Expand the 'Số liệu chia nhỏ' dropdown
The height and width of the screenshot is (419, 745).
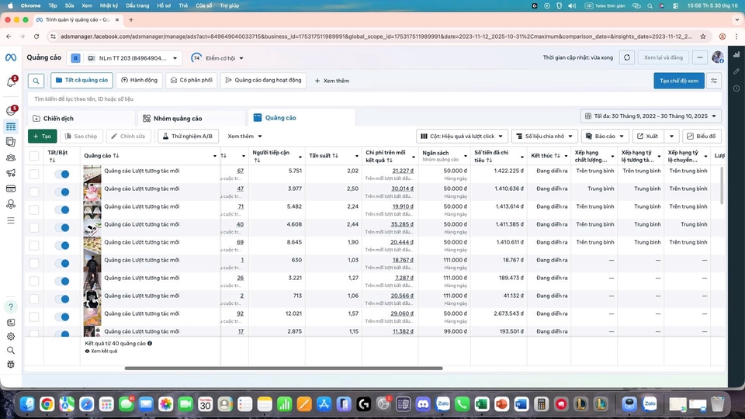pos(544,137)
